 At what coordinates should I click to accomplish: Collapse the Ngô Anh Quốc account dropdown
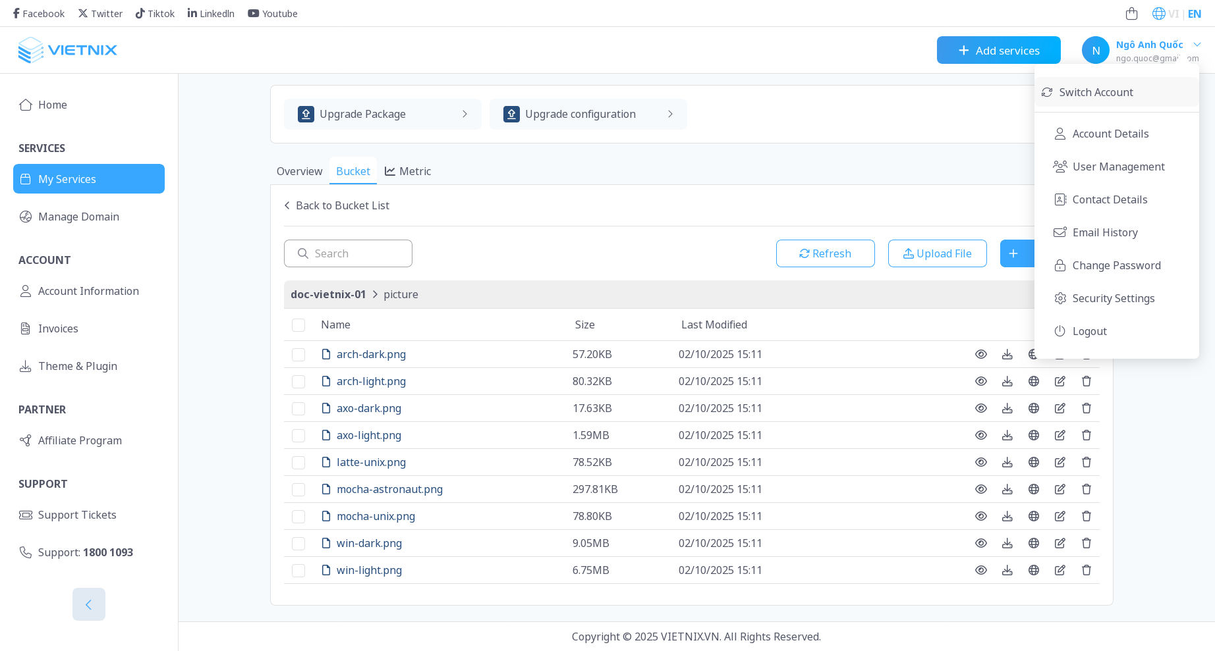(1197, 45)
